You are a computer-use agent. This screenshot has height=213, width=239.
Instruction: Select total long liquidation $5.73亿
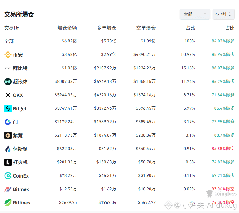109,41
